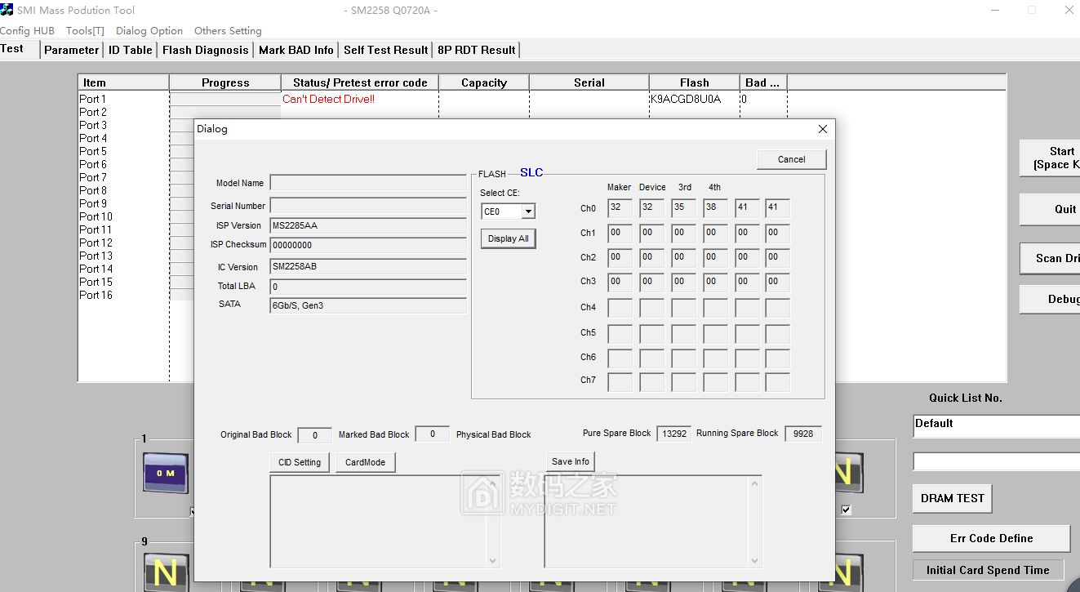Image resolution: width=1080 pixels, height=592 pixels.
Task: Click Cancel in the Dialog window
Action: click(x=791, y=159)
